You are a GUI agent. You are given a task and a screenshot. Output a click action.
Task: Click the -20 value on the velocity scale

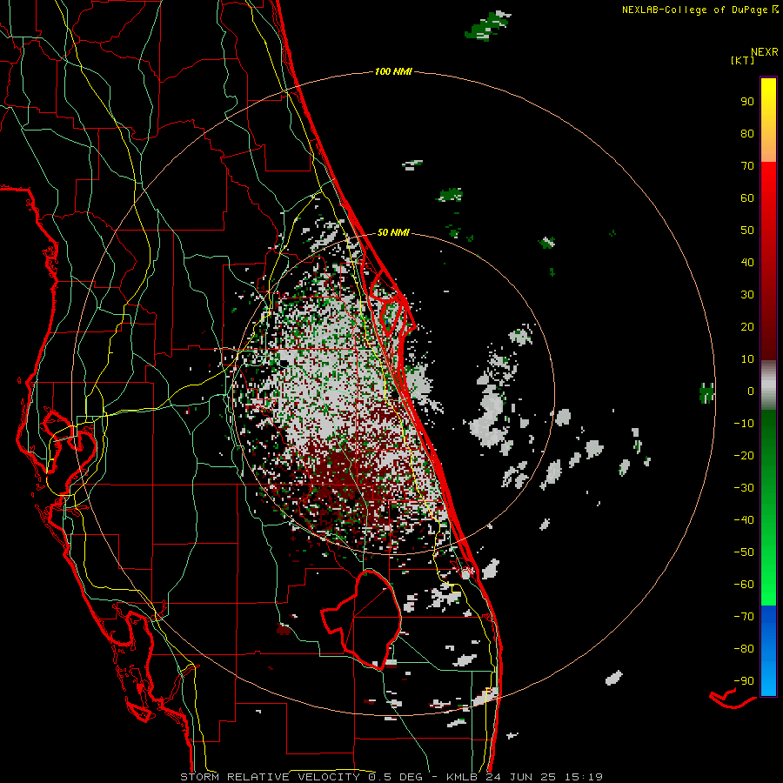tap(744, 456)
